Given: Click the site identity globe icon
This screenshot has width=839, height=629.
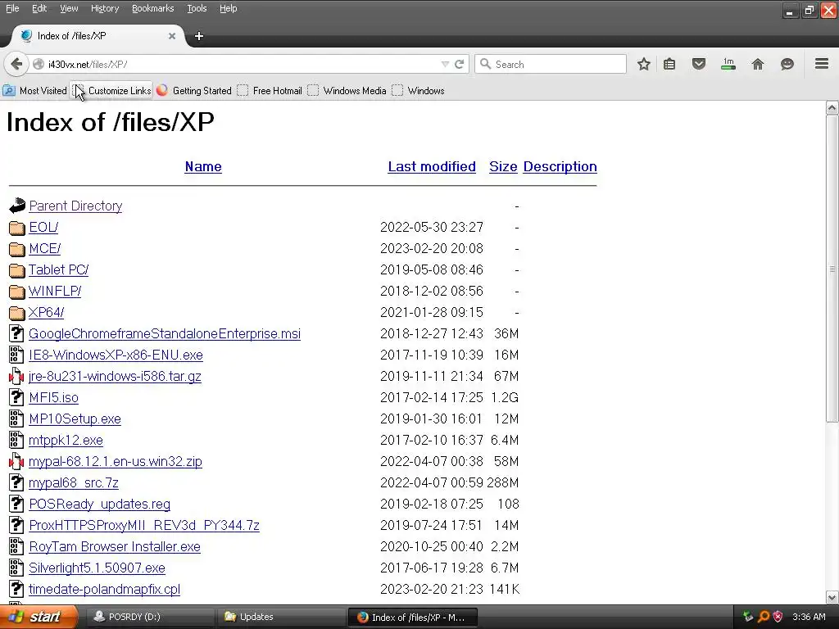Looking at the screenshot, I should pos(39,64).
